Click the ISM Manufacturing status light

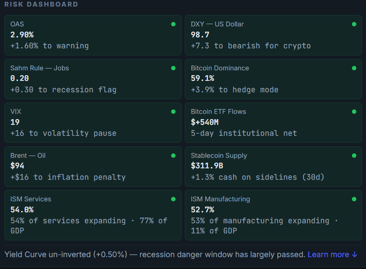[x=354, y=199]
